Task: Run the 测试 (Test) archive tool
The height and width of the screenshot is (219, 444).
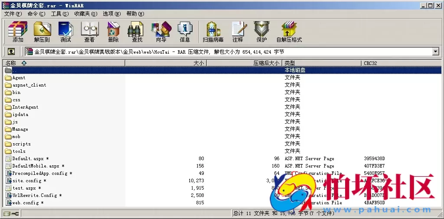Action: point(66,31)
